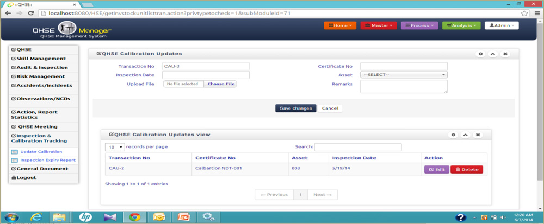544x224 pixels.
Task: Click the gear icon in Calibration Updates panel
Action: [480, 54]
